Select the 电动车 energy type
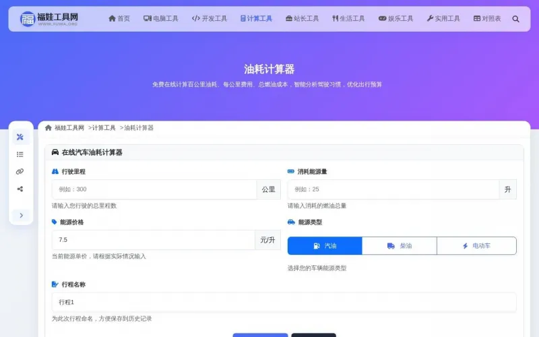 476,245
